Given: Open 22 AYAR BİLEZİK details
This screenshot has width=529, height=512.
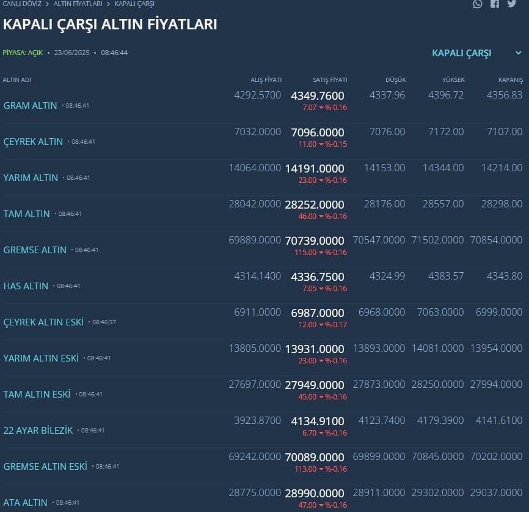Looking at the screenshot, I should click(x=38, y=431).
